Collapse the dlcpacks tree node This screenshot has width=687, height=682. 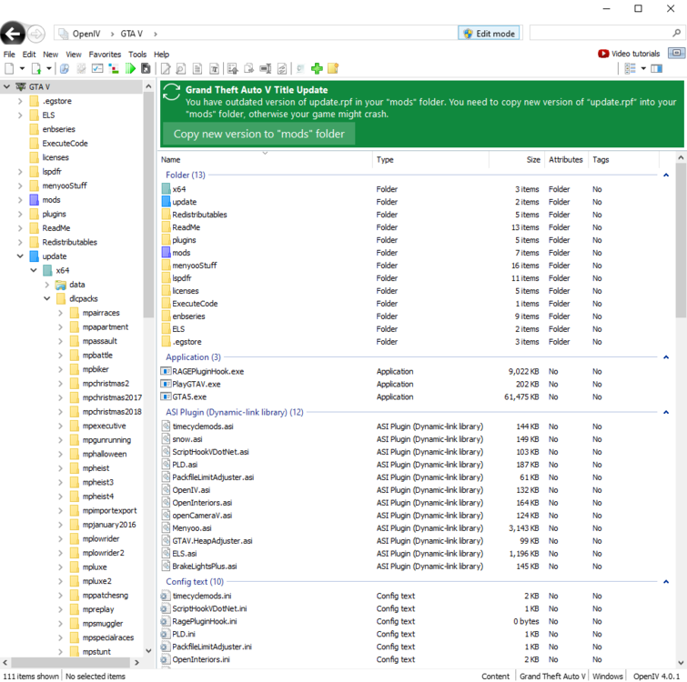47,298
